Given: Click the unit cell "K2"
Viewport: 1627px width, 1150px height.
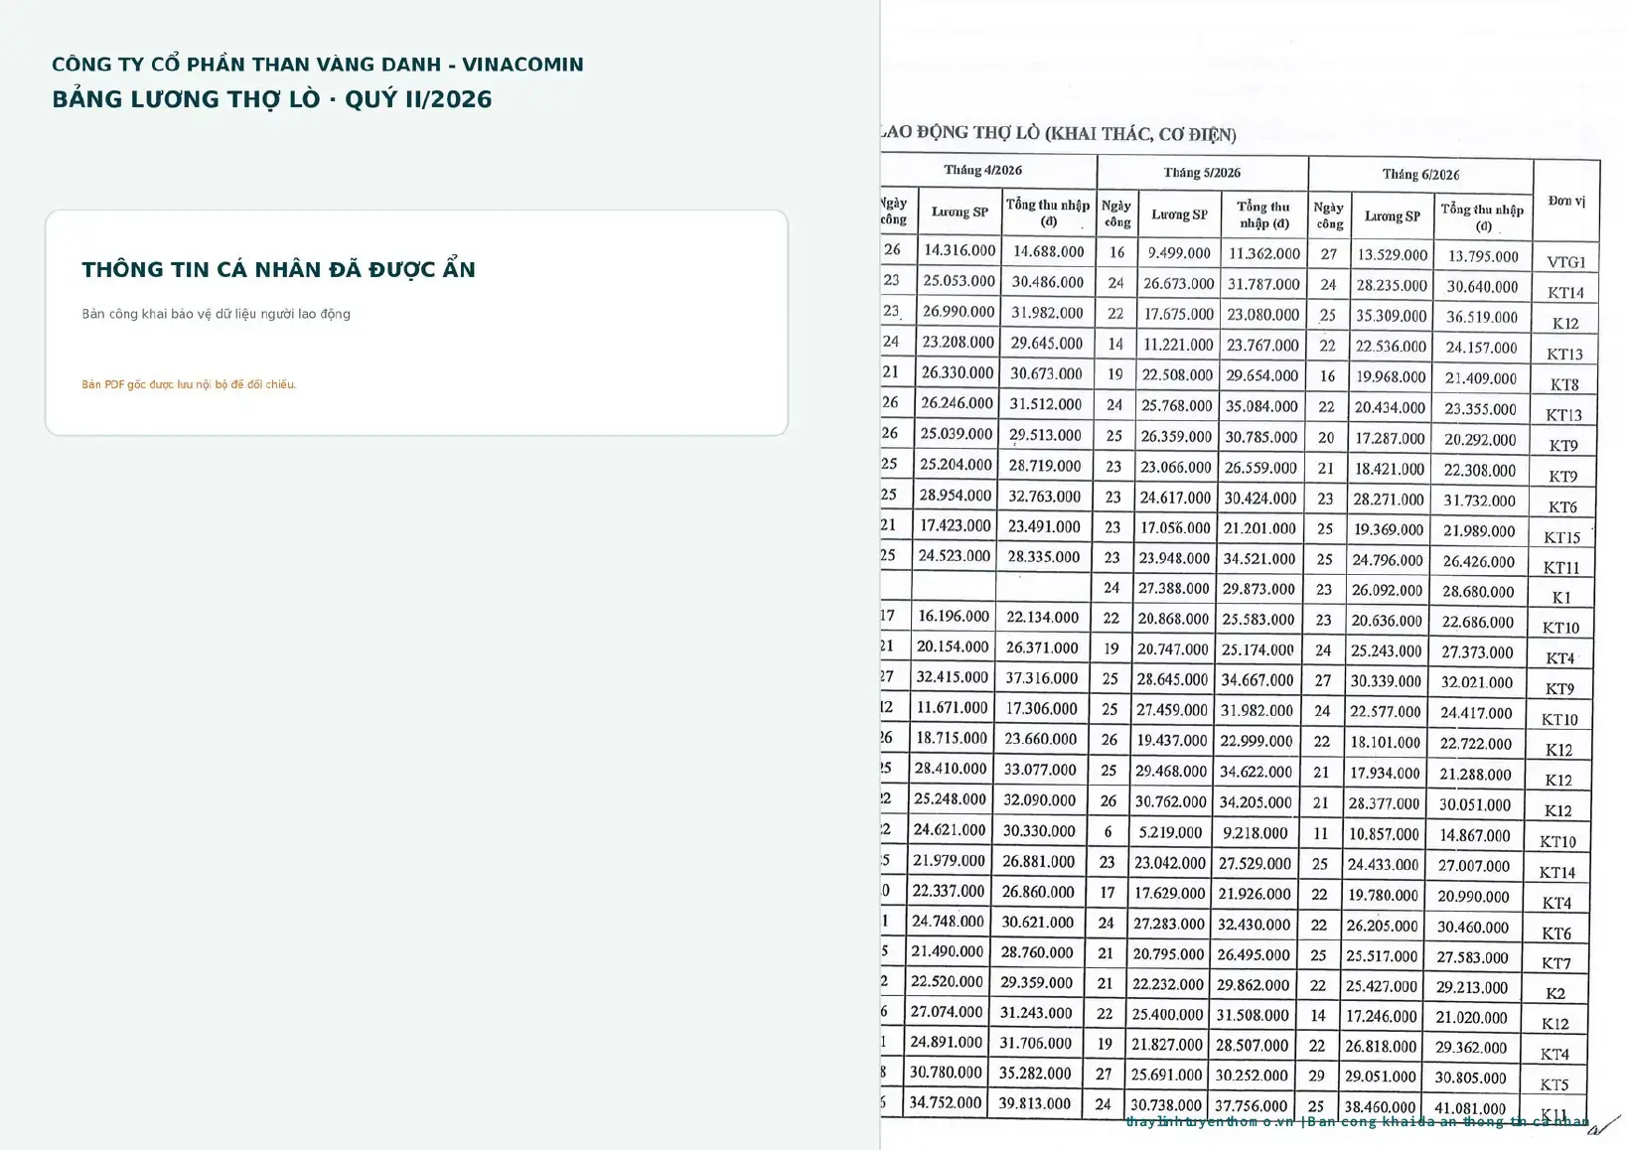Looking at the screenshot, I should [x=1555, y=993].
